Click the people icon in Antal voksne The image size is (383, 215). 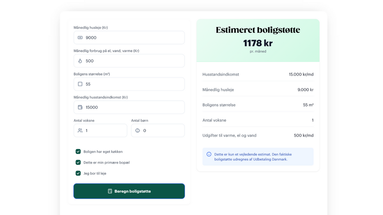[80, 131]
